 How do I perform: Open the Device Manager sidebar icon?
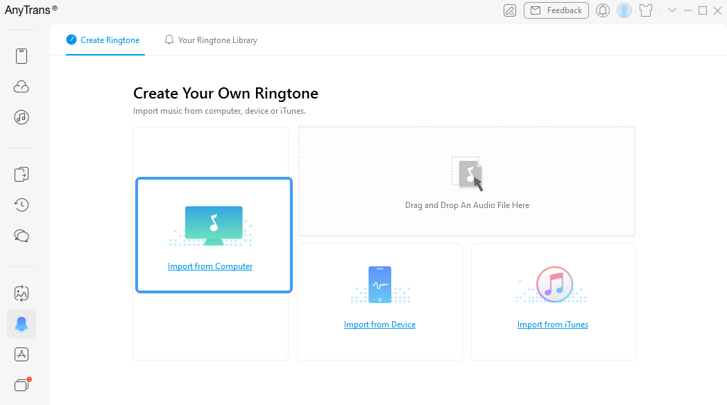(22, 56)
